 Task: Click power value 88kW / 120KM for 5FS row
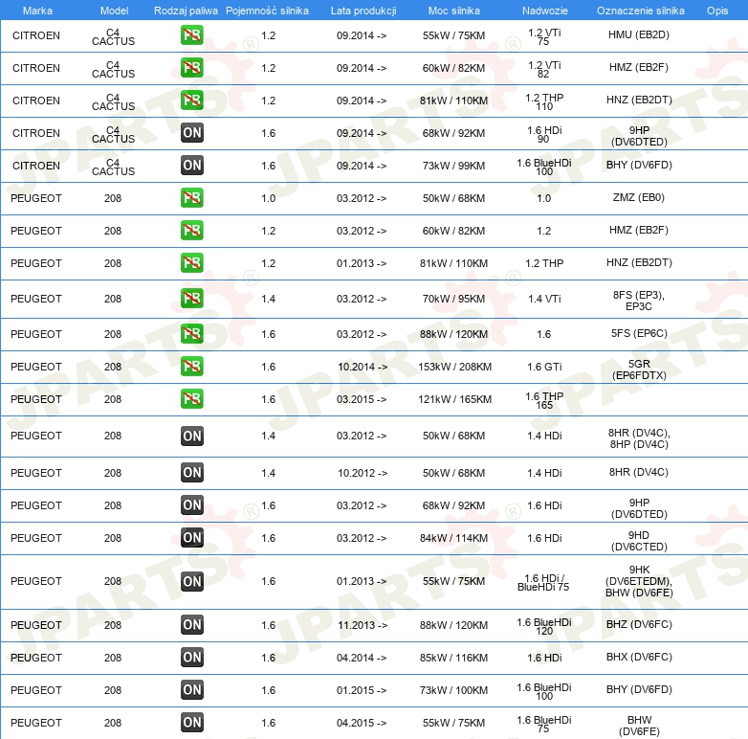[453, 334]
